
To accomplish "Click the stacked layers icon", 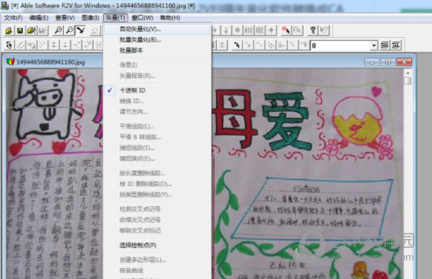I will point(384,45).
